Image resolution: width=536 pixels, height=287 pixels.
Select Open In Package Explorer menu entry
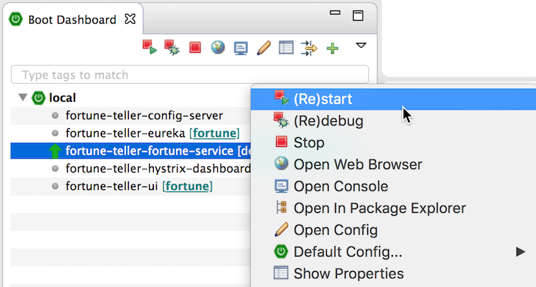click(393, 208)
